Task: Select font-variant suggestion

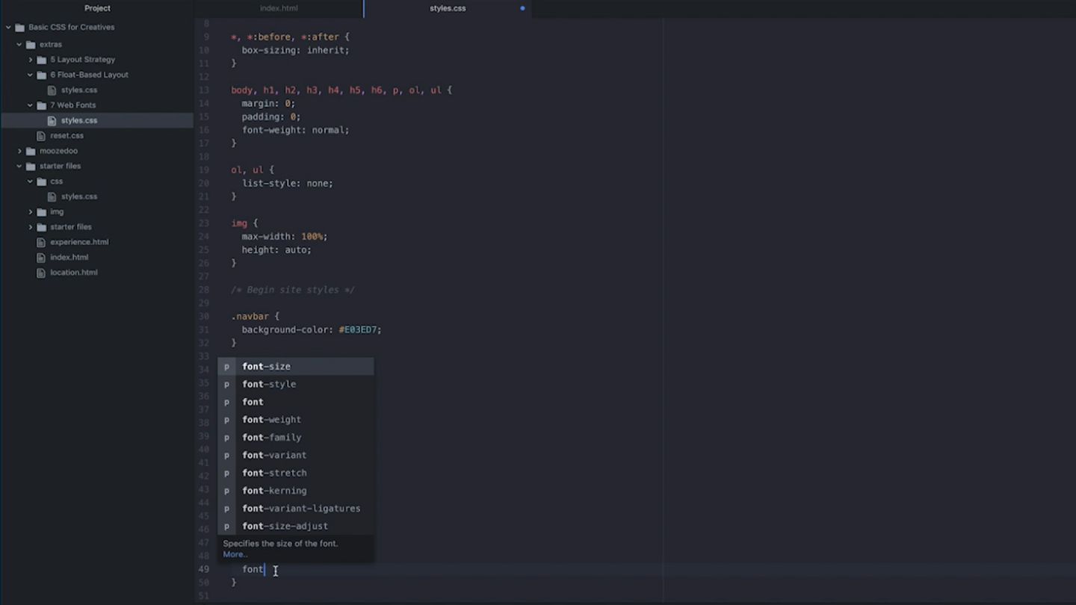Action: click(x=296, y=455)
